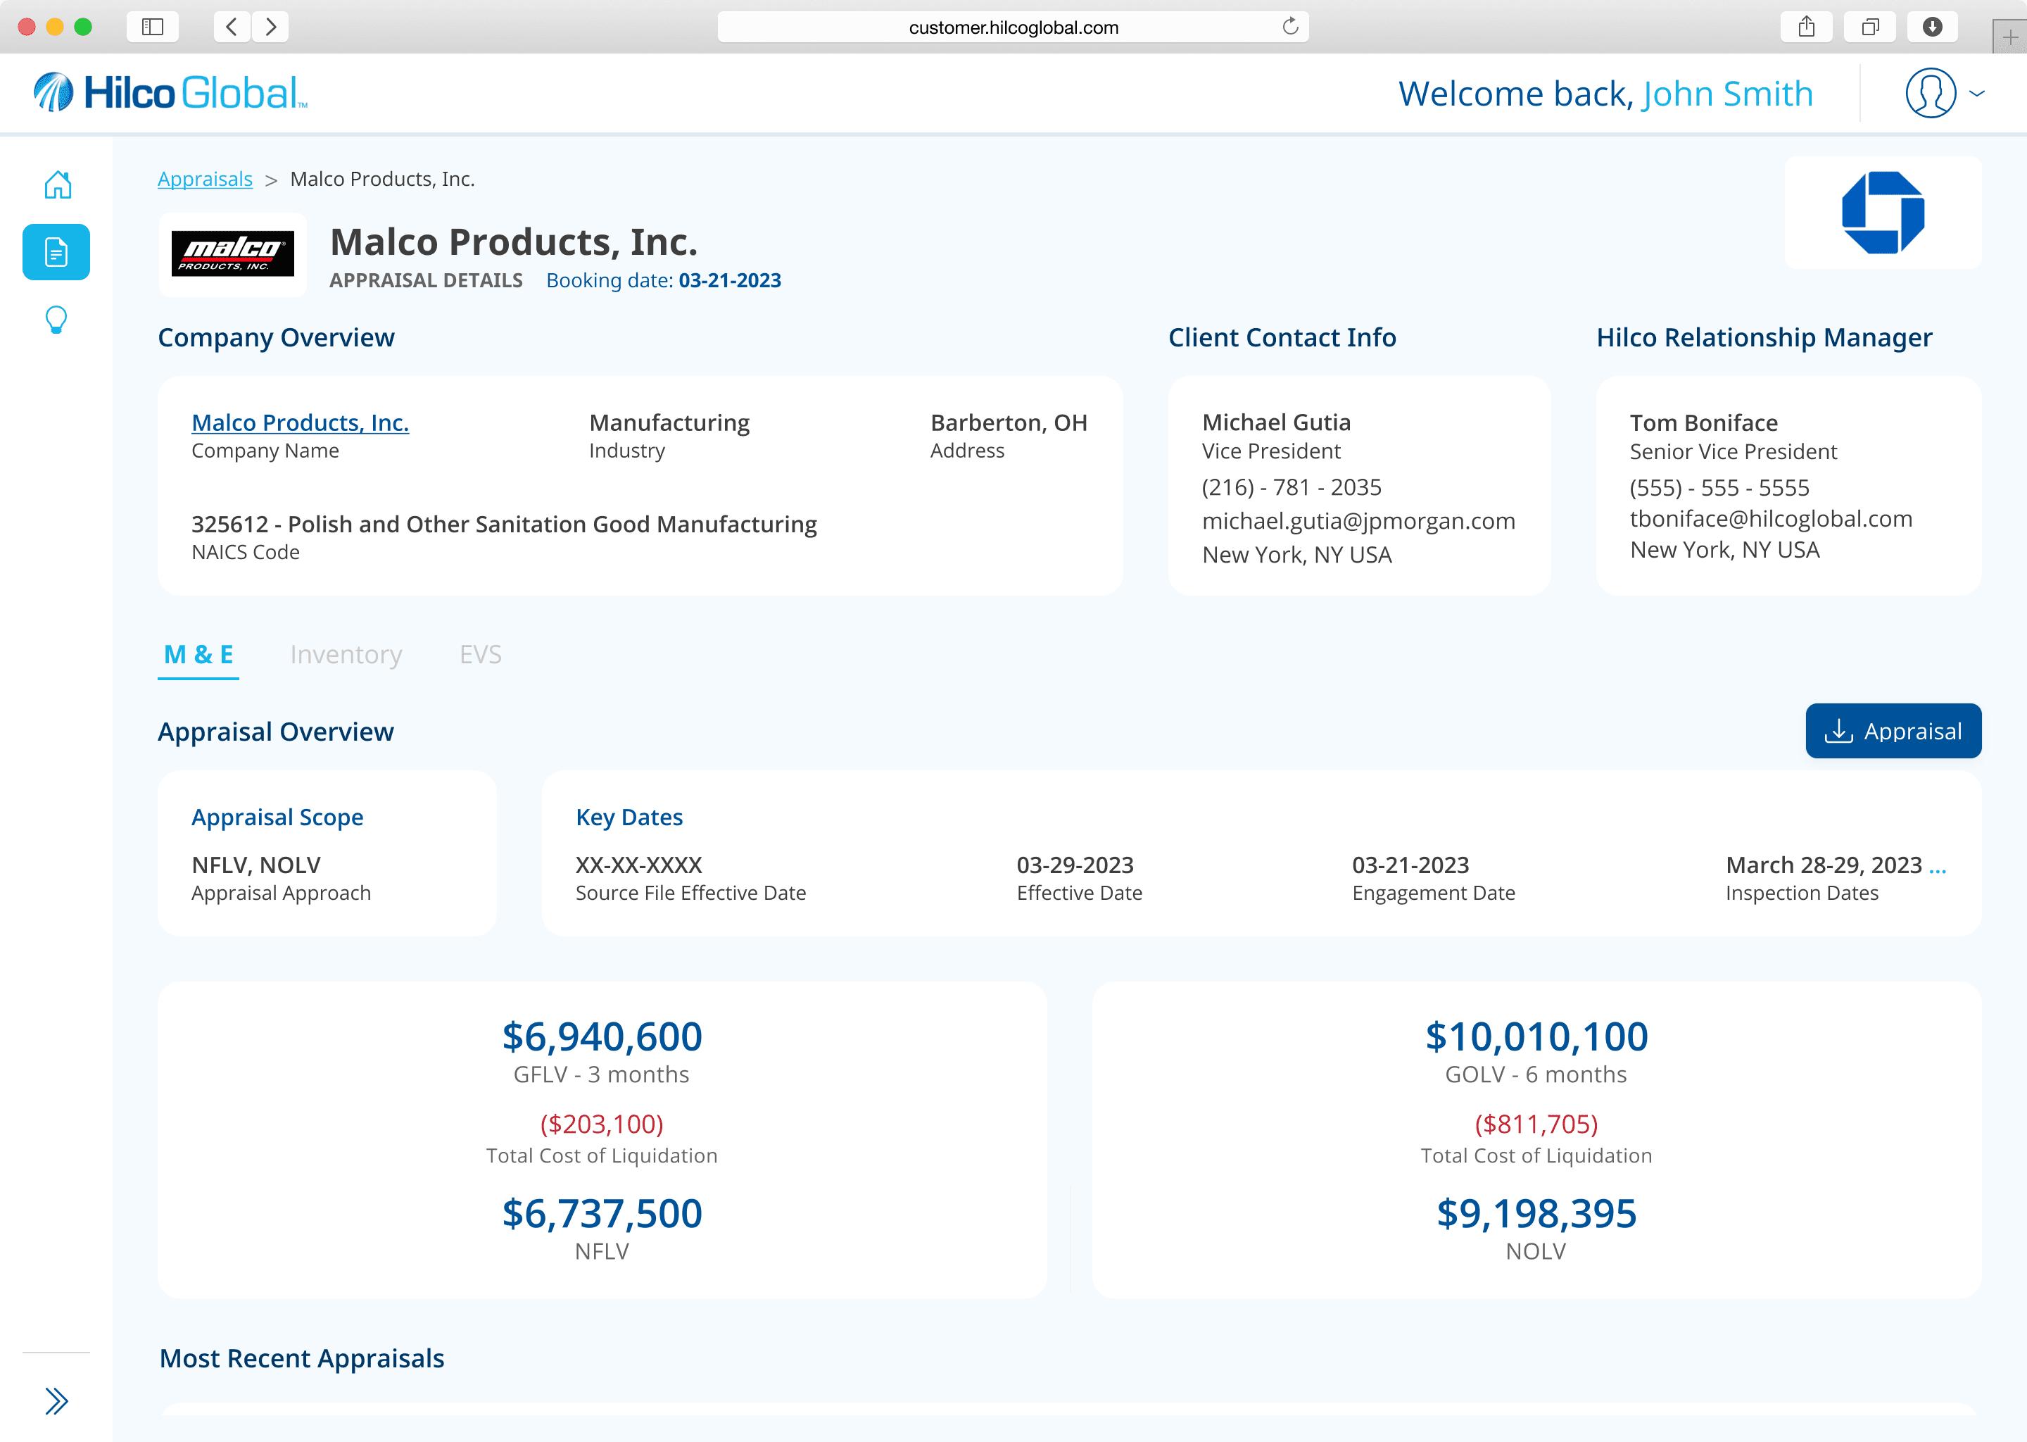Click phone number (555) - 555 - 5555
2027x1442 pixels.
1719,489
